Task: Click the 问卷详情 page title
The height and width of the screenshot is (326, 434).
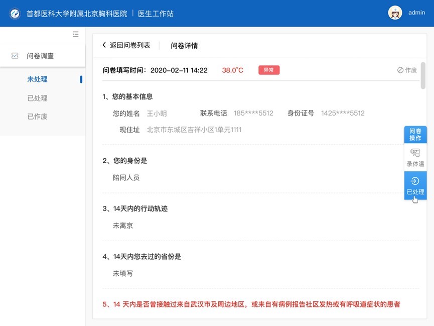Action: coord(184,46)
